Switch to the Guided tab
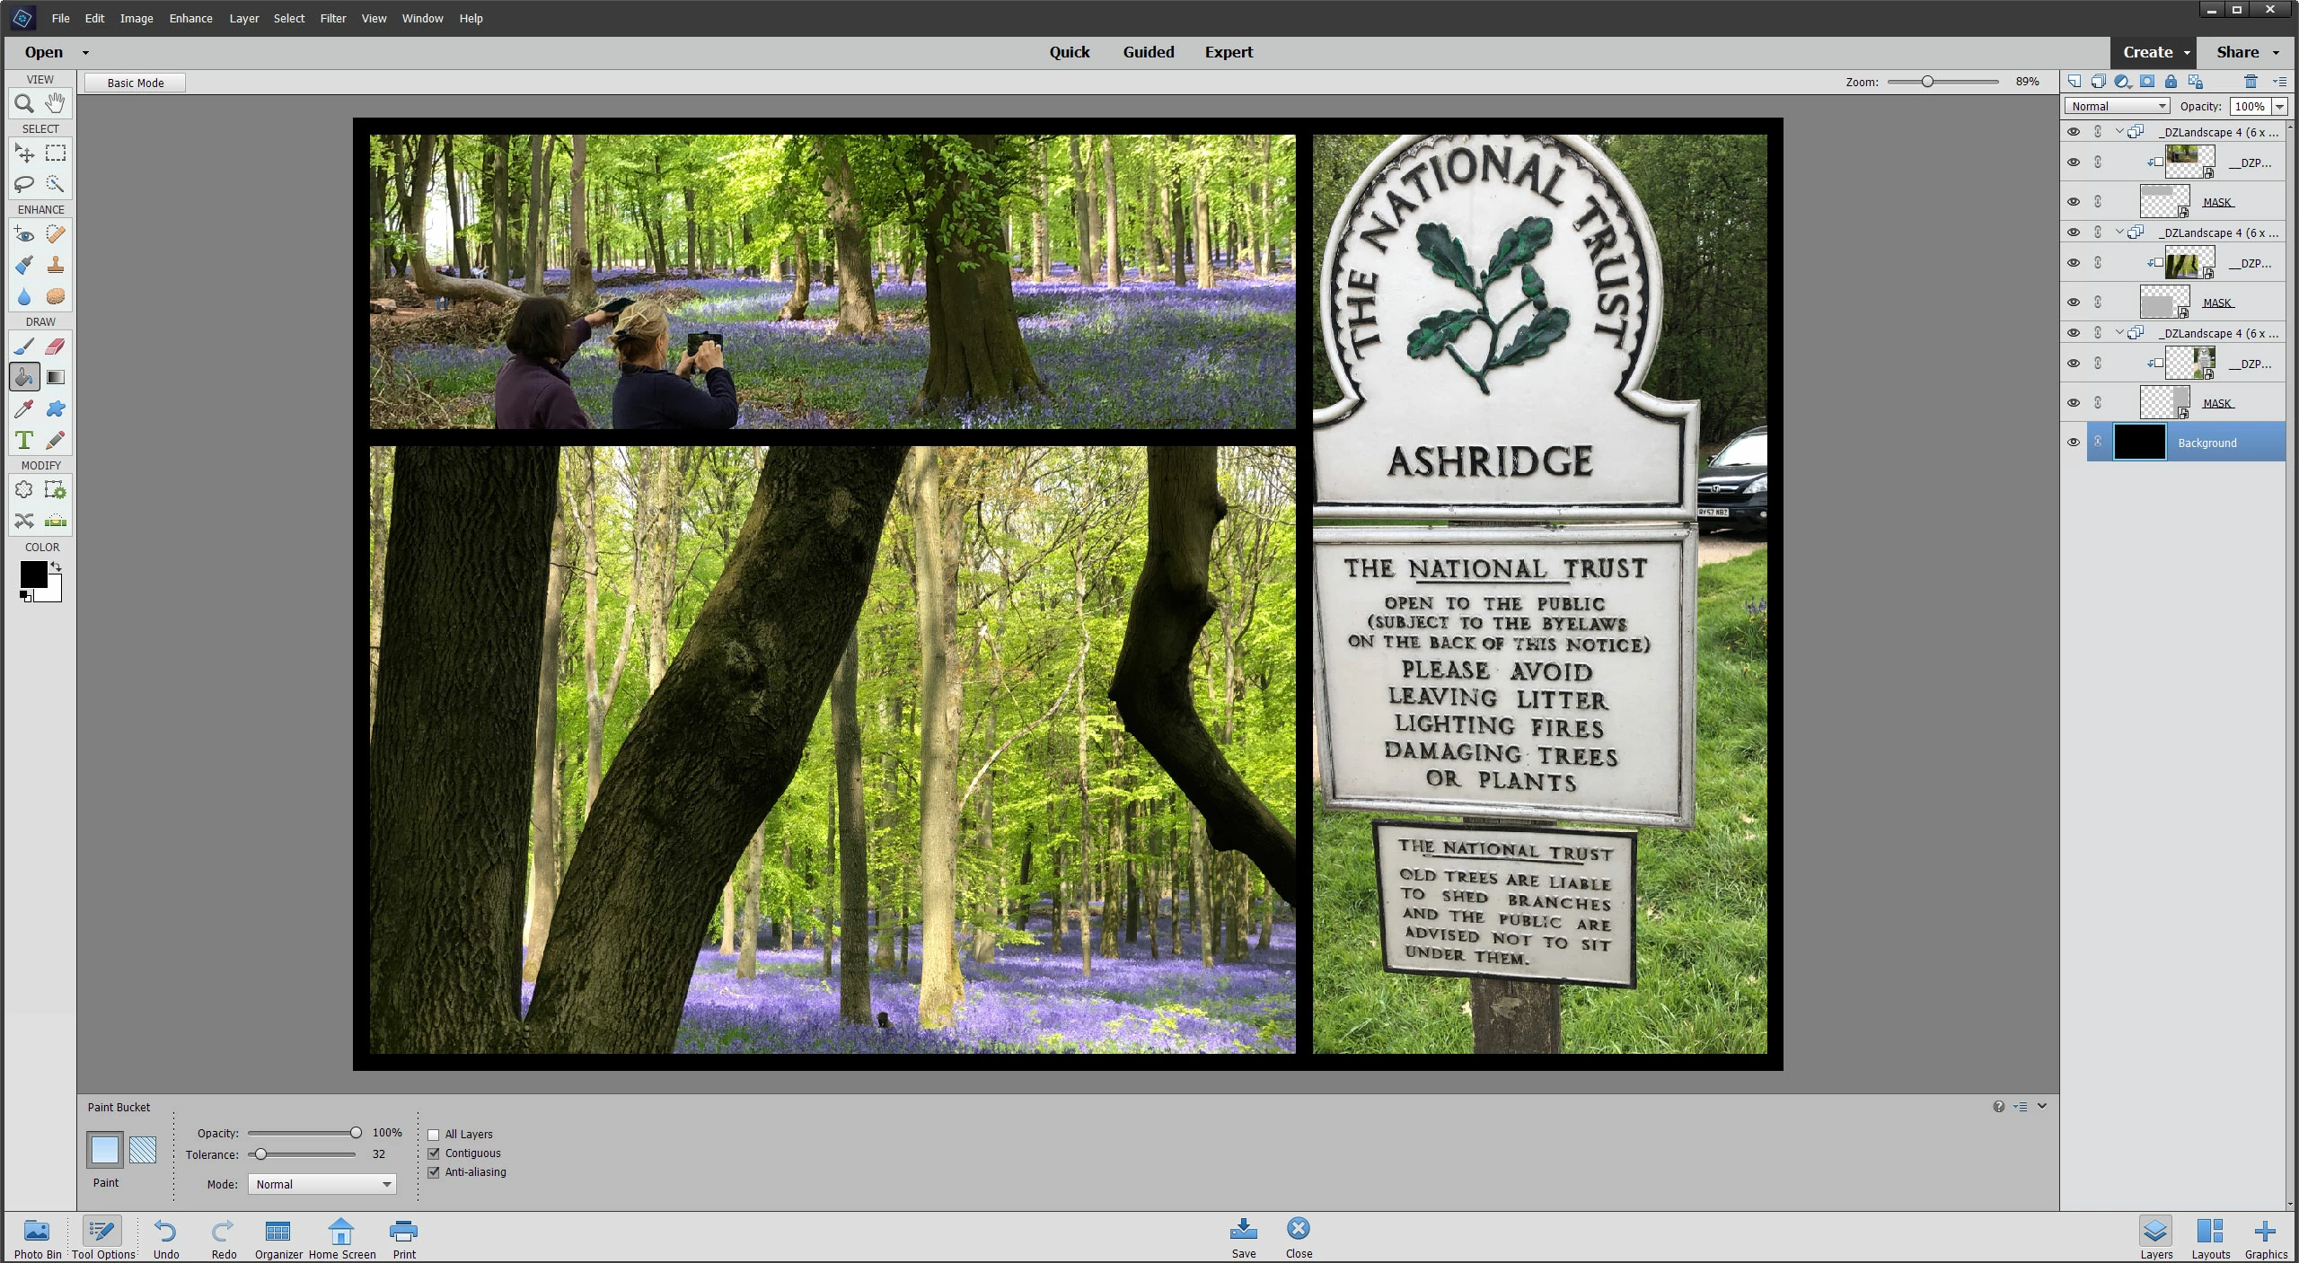 point(1148,52)
